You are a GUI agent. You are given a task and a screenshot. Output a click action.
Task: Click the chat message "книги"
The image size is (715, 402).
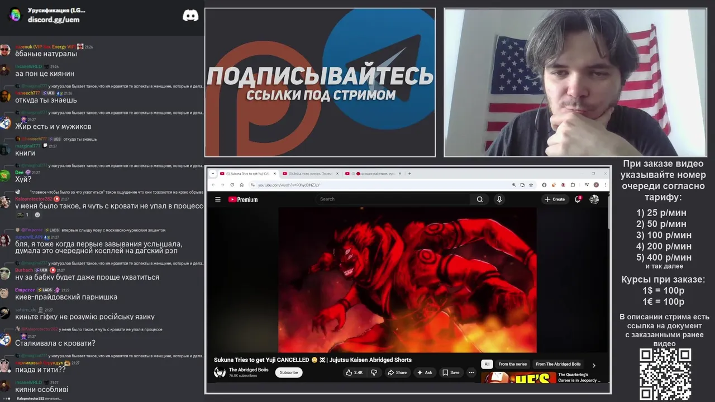[x=25, y=153]
